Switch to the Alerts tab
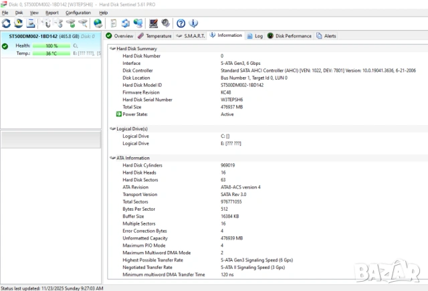 point(326,36)
